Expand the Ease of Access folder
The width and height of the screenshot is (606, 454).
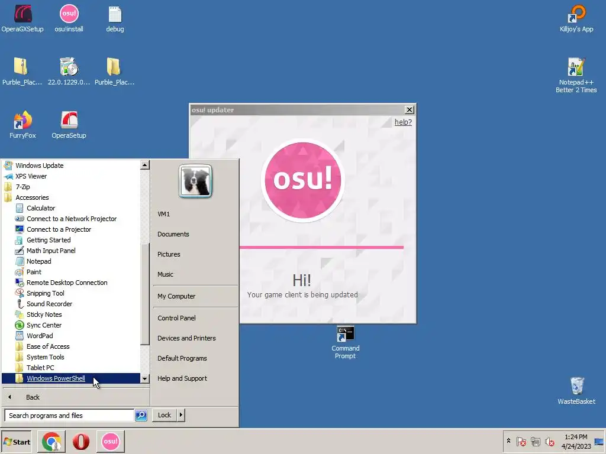pos(72,346)
